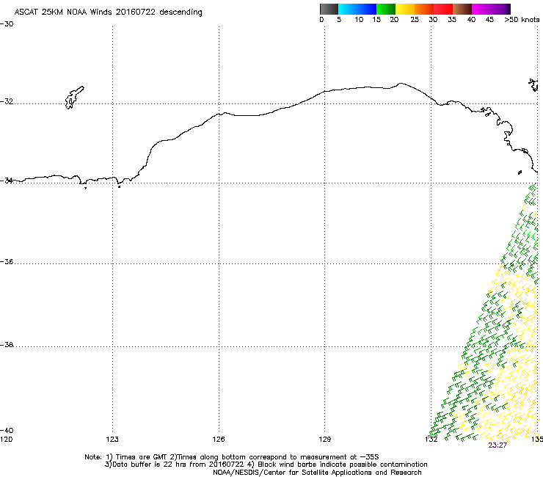The image size is (543, 477).
Task: Click the brown 35–40 knots legend swatch
Action: tap(462, 9)
